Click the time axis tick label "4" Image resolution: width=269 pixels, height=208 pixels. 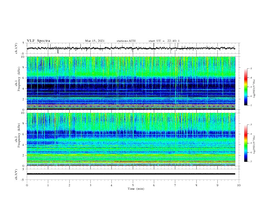[111, 185]
